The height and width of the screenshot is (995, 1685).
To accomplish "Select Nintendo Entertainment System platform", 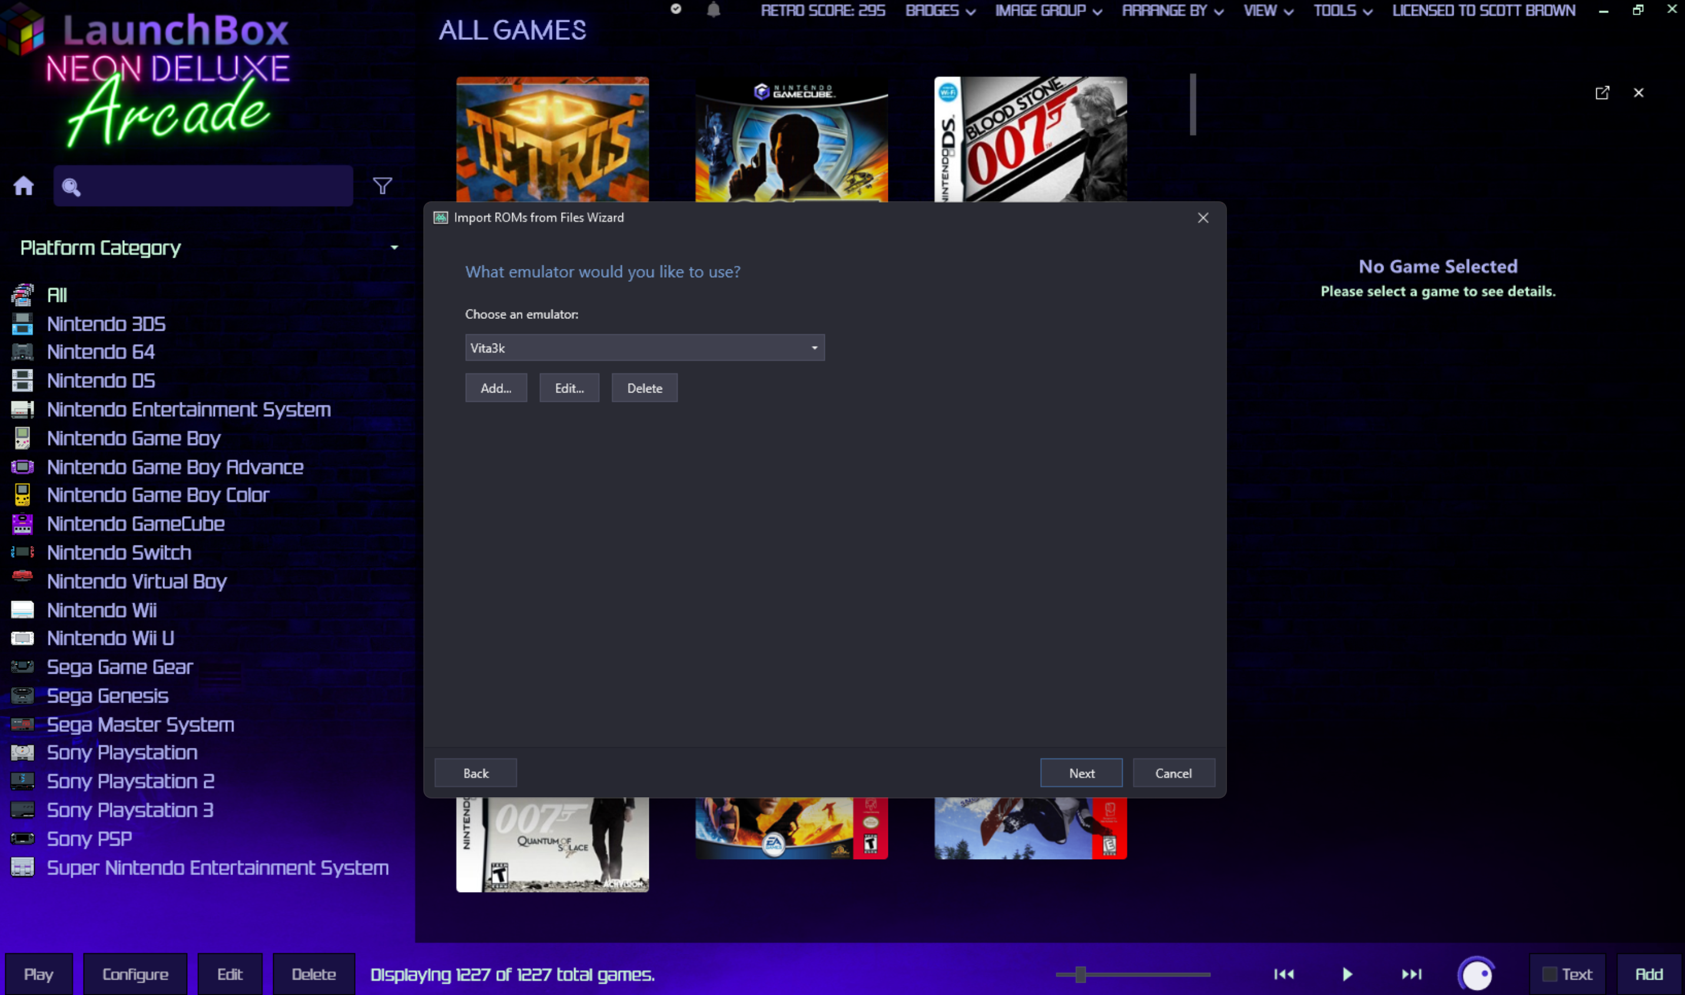I will coord(188,410).
